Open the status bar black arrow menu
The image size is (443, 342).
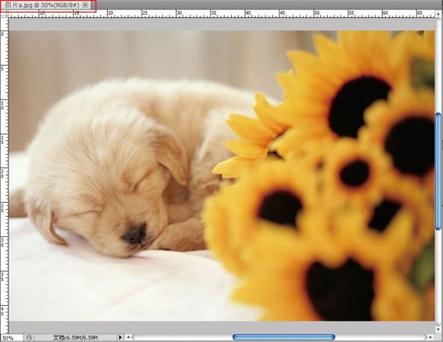click(121, 337)
